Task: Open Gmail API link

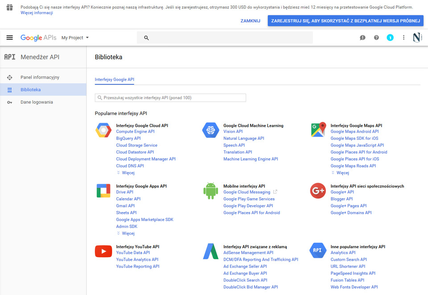Action: coord(125,206)
